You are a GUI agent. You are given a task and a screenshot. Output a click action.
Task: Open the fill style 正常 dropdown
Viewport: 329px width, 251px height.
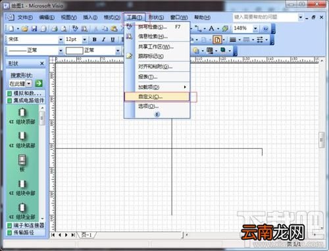pos(118,51)
